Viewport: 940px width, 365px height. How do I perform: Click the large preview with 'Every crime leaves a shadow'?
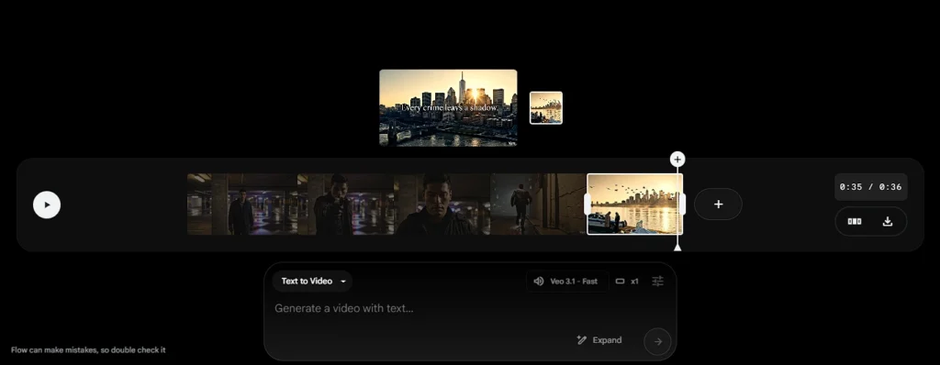pos(448,108)
